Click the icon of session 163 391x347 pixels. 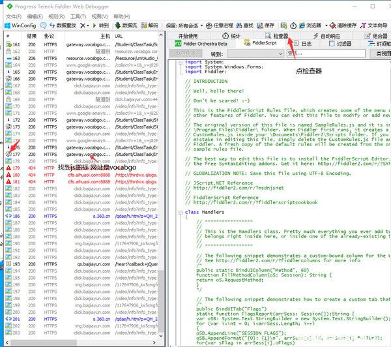tap(8, 58)
